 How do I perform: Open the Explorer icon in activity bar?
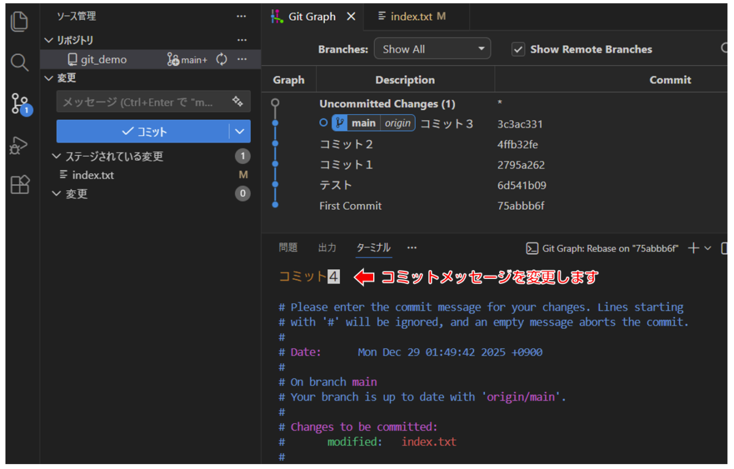20,21
